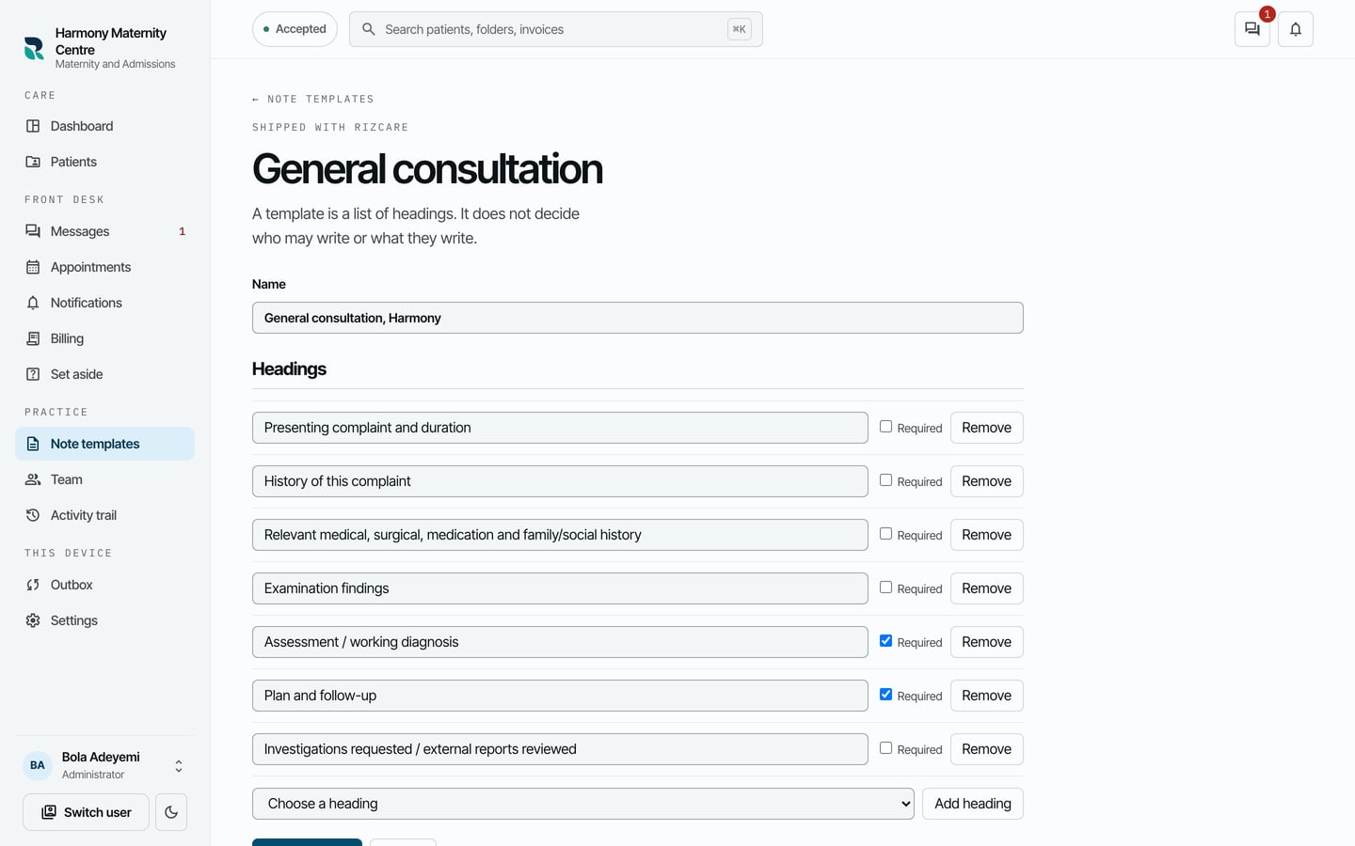
Task: Click the Billing receipt icon
Action: 33,338
